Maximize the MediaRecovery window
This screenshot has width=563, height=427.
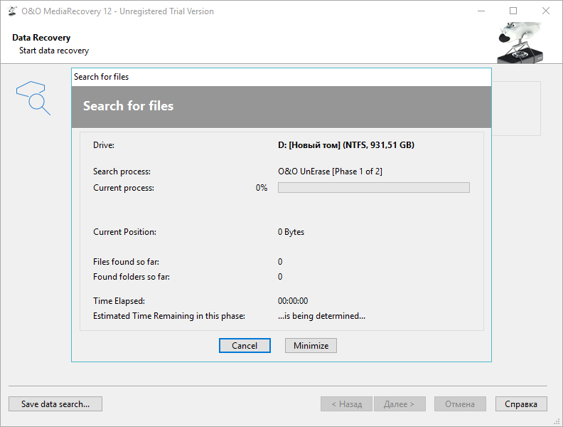(513, 11)
